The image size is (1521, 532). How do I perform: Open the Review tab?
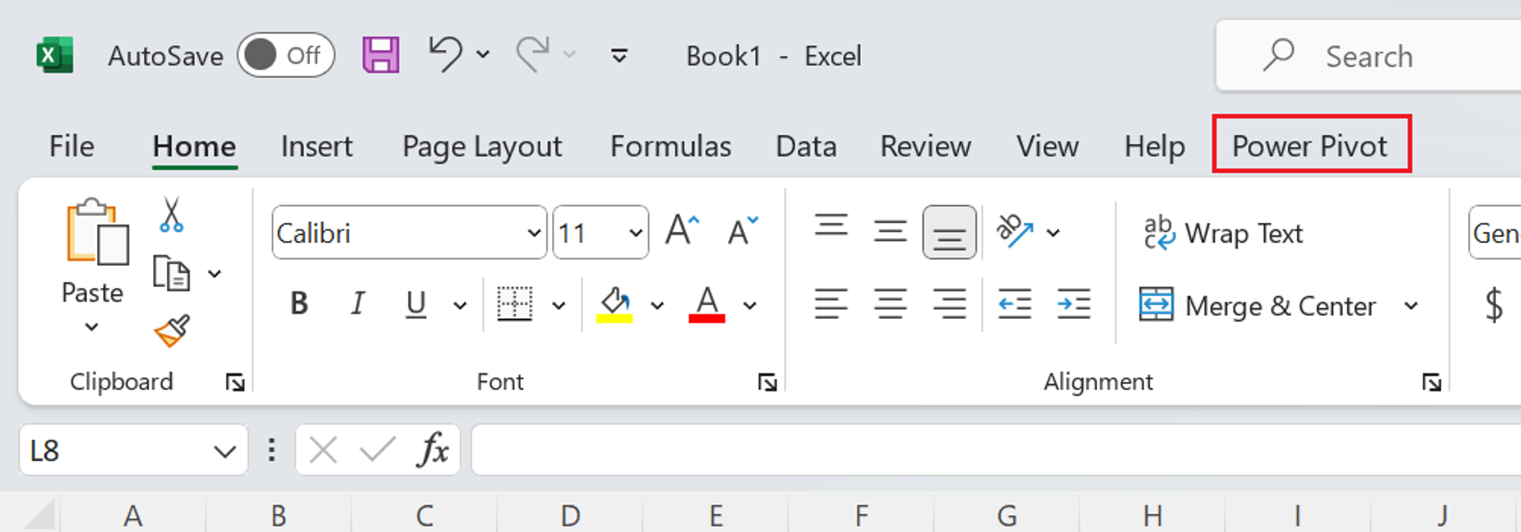(x=925, y=145)
